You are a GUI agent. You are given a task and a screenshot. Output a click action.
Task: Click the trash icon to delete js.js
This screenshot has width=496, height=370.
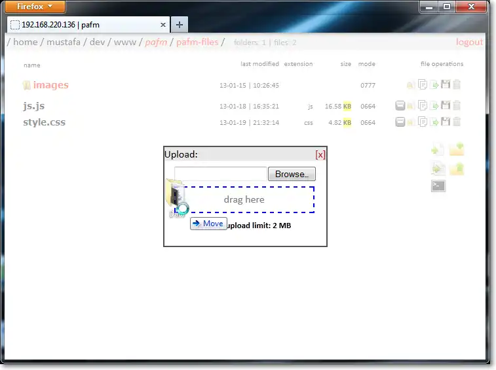[x=457, y=105]
